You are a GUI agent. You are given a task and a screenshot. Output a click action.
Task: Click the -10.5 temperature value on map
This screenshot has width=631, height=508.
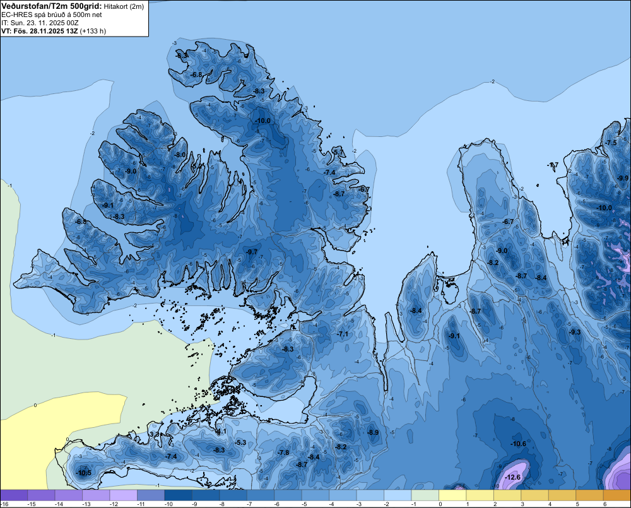[x=83, y=473]
